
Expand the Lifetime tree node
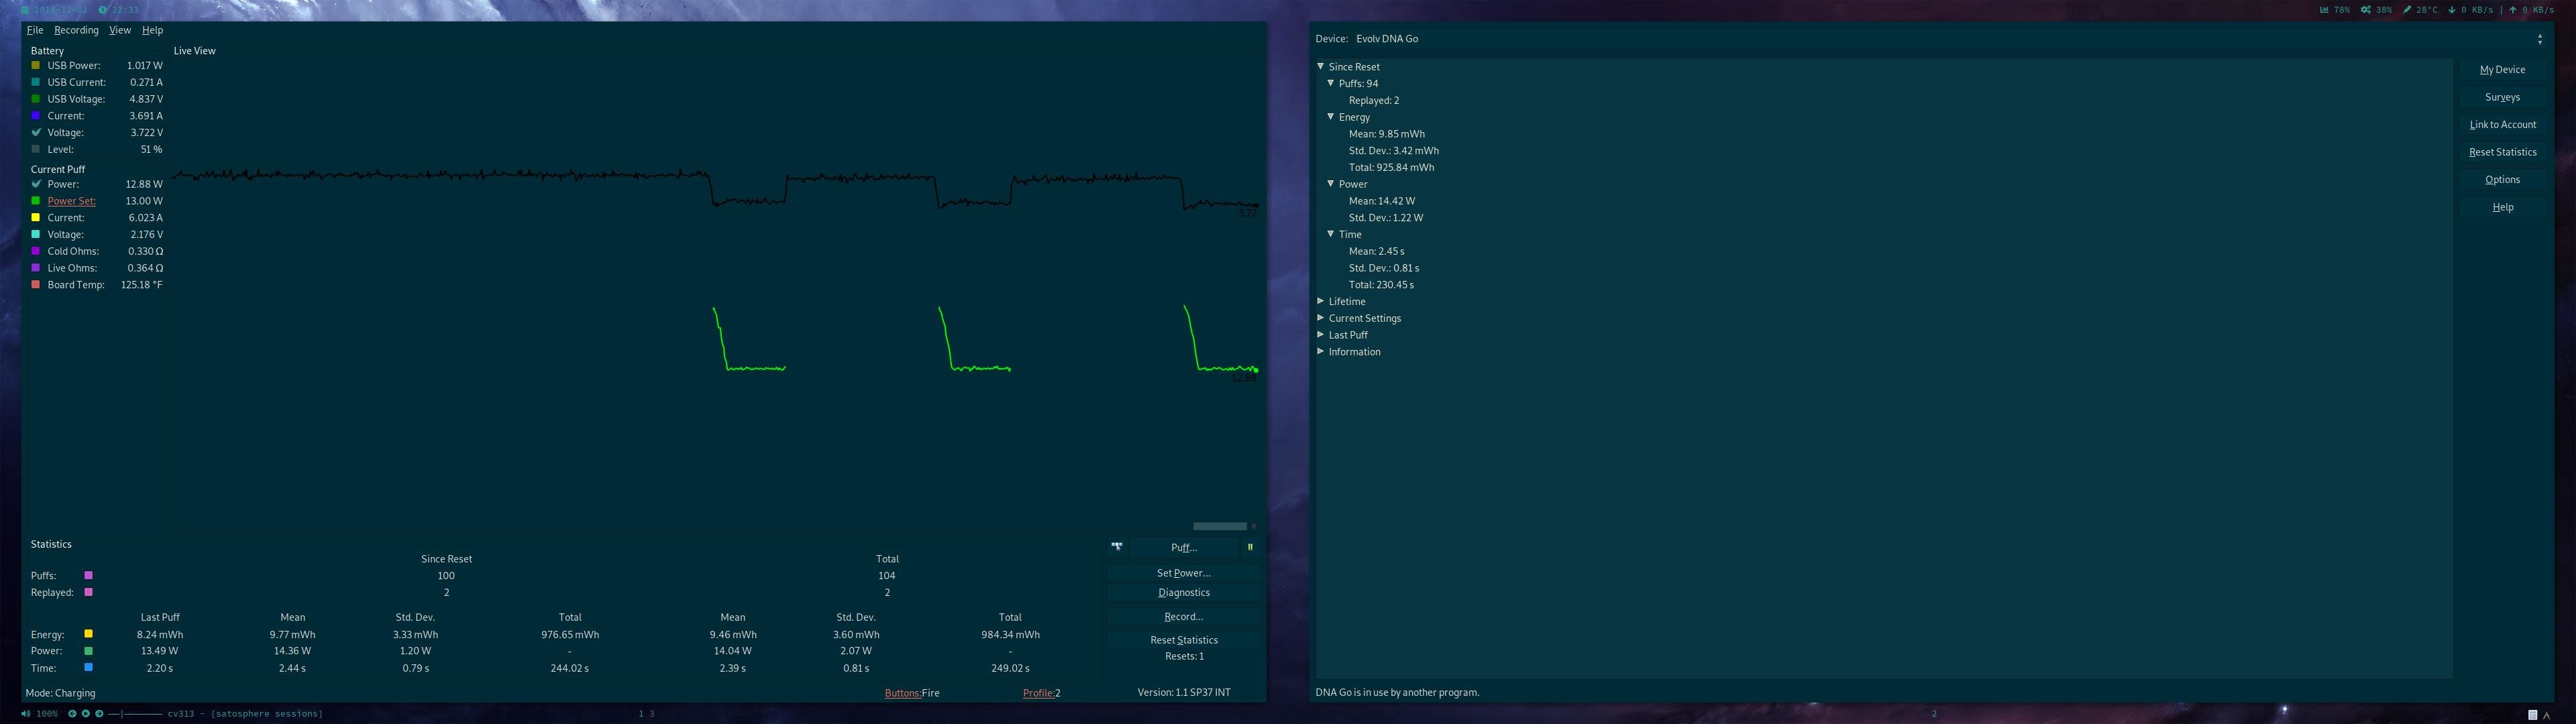[1321, 301]
